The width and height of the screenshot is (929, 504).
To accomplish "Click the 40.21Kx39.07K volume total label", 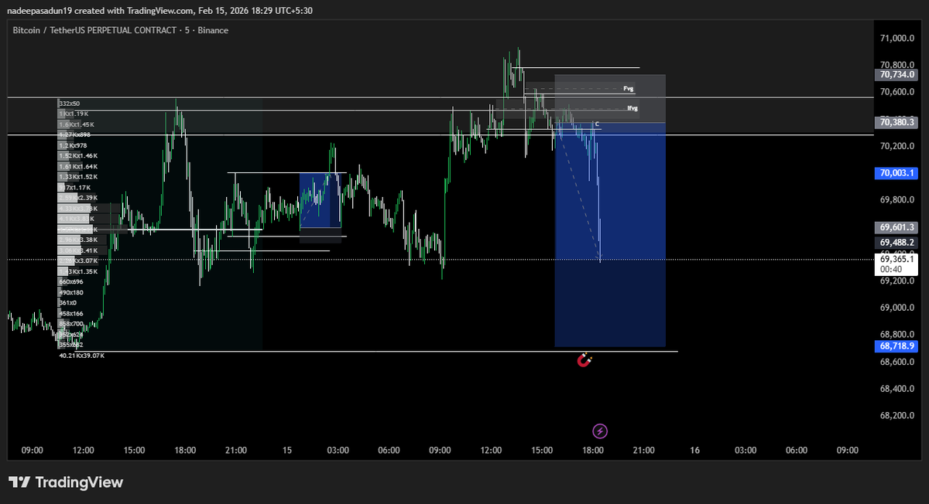I will click(x=81, y=356).
